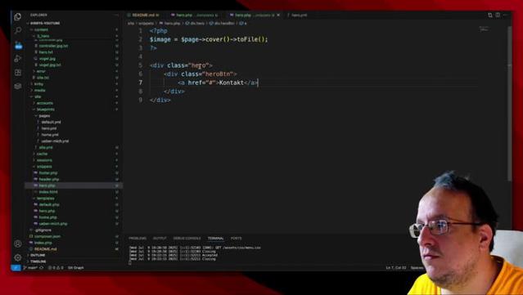The height and width of the screenshot is (295, 523).
Task: Open the editor more actions menu
Action: coord(506,15)
